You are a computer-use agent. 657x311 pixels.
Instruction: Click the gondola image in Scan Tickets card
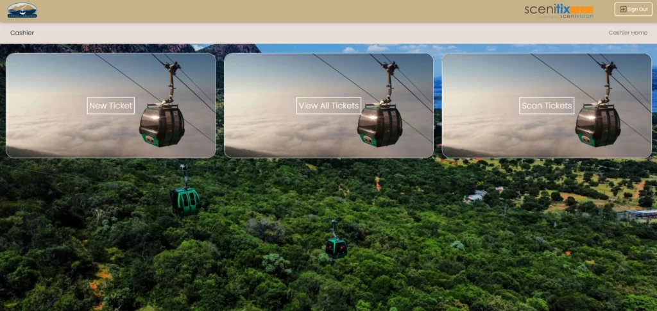[598, 124]
